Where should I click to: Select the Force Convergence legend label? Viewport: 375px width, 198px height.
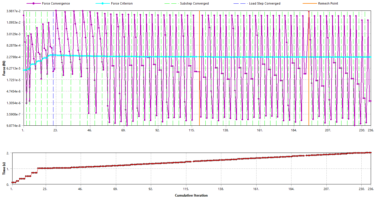point(56,4)
